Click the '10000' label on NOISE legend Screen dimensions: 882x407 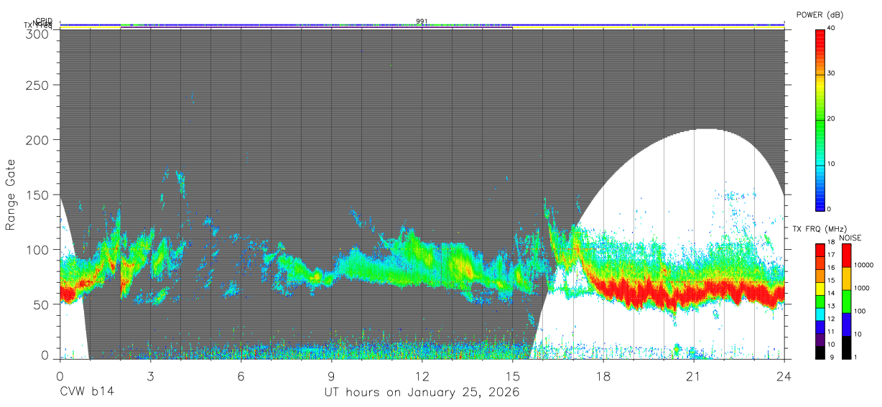[x=864, y=266]
